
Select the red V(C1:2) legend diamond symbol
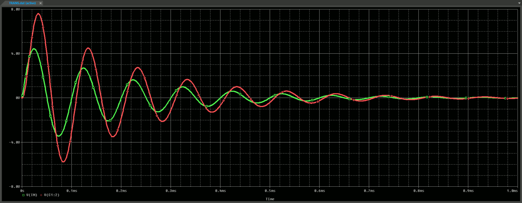[41, 195]
